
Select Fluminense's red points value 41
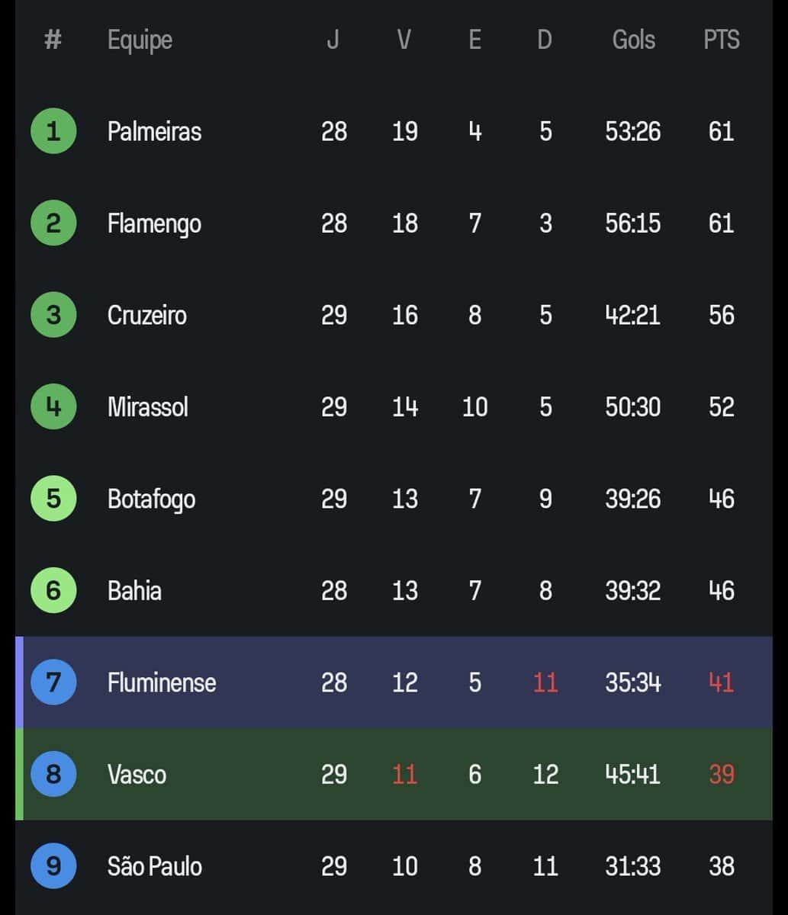(720, 682)
